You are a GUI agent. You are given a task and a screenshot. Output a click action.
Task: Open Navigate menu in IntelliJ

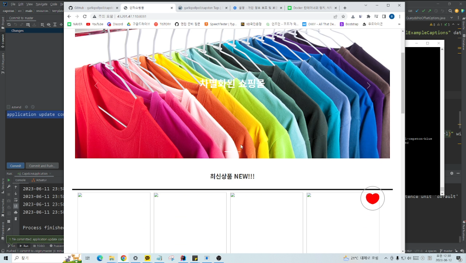point(42,4)
